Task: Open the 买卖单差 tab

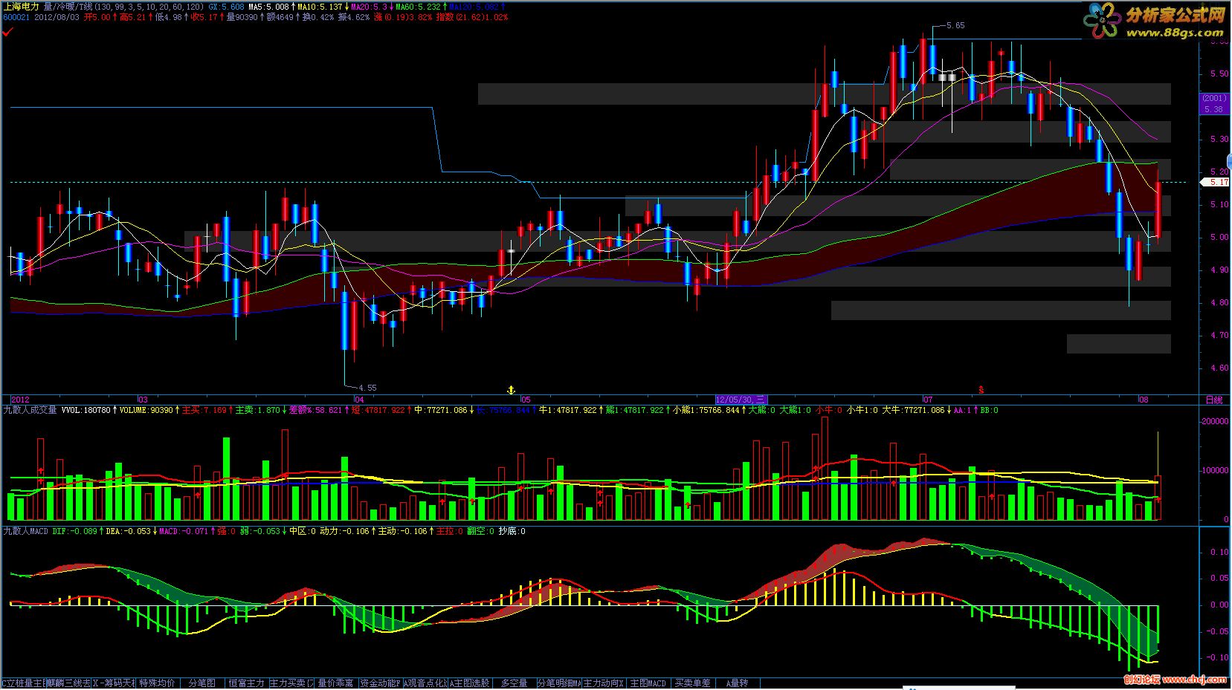Action: point(692,683)
